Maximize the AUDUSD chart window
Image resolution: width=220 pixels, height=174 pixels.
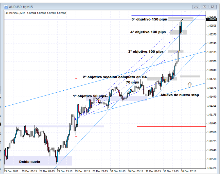204,7
